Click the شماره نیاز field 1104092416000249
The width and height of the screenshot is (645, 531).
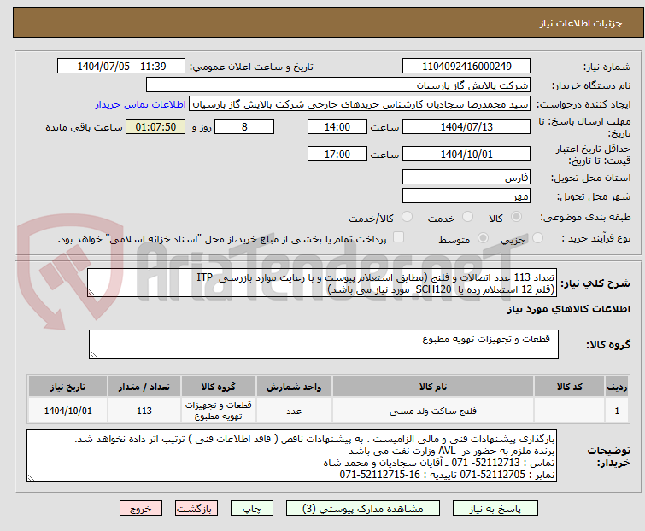pyautogui.click(x=466, y=67)
